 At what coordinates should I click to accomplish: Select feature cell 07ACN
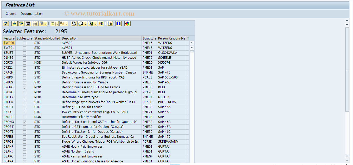(9, 72)
